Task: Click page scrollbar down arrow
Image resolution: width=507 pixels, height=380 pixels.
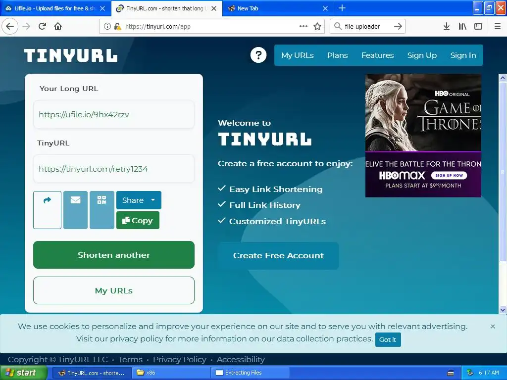Action: click(x=503, y=310)
